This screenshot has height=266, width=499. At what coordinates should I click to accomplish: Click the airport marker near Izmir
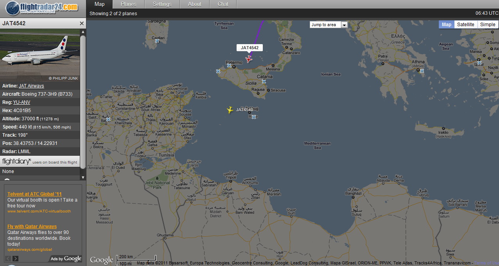[479, 62]
